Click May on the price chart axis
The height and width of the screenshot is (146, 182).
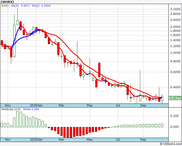90,105
